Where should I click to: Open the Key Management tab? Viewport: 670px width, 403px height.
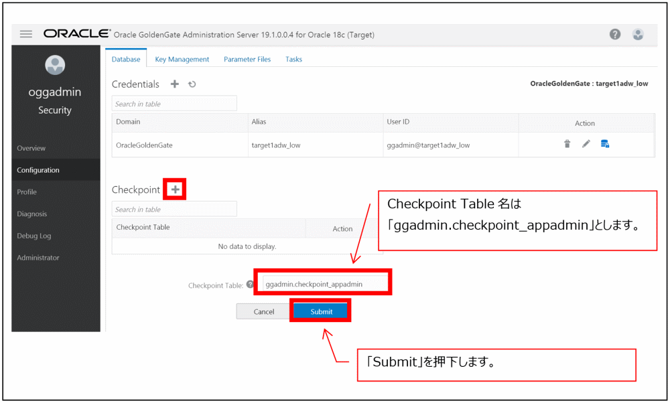point(182,60)
